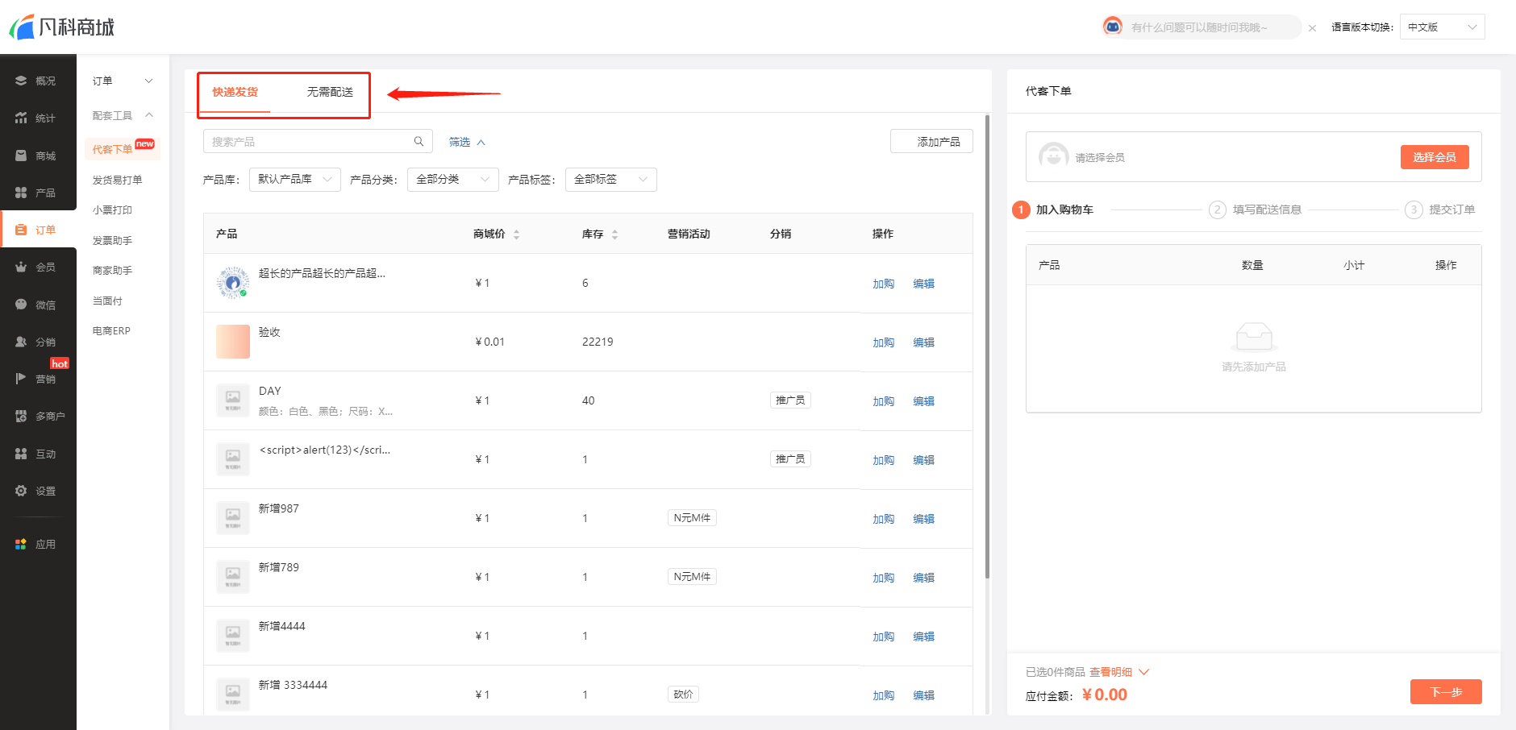
Task: Click the 凡科商城 logo
Action: [62, 27]
